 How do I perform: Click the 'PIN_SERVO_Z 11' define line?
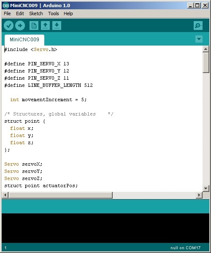coord(37,78)
